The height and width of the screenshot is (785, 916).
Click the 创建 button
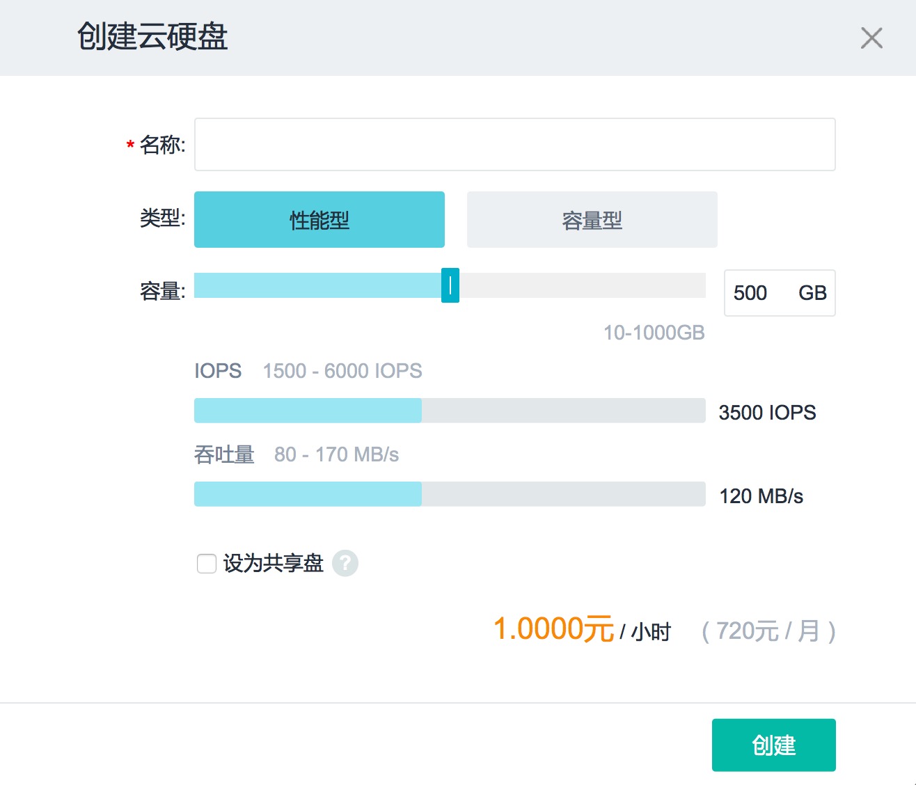click(x=774, y=745)
